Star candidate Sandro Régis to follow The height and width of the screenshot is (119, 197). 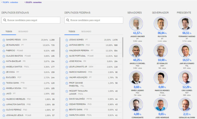click(x=4, y=40)
